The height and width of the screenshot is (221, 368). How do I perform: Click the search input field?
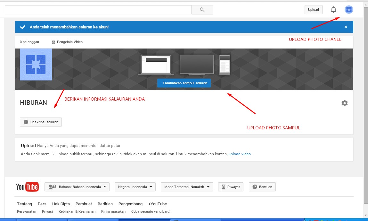coord(98,10)
